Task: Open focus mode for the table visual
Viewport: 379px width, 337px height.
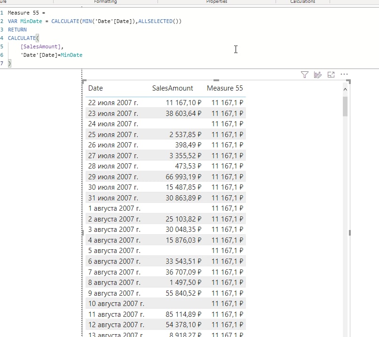Action: tap(331, 75)
